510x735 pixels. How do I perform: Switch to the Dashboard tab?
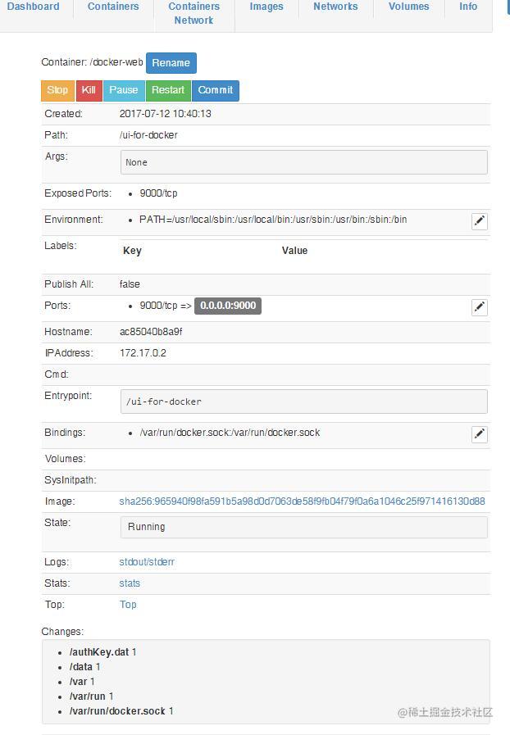tap(34, 7)
